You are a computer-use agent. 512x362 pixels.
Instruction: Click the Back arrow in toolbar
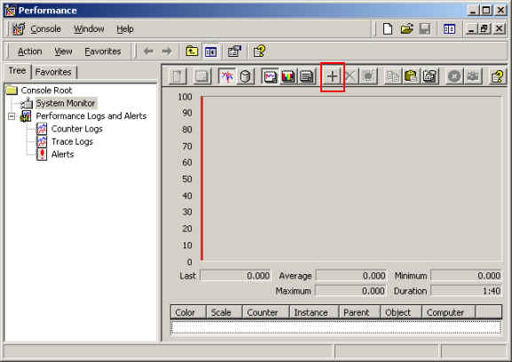coord(148,51)
